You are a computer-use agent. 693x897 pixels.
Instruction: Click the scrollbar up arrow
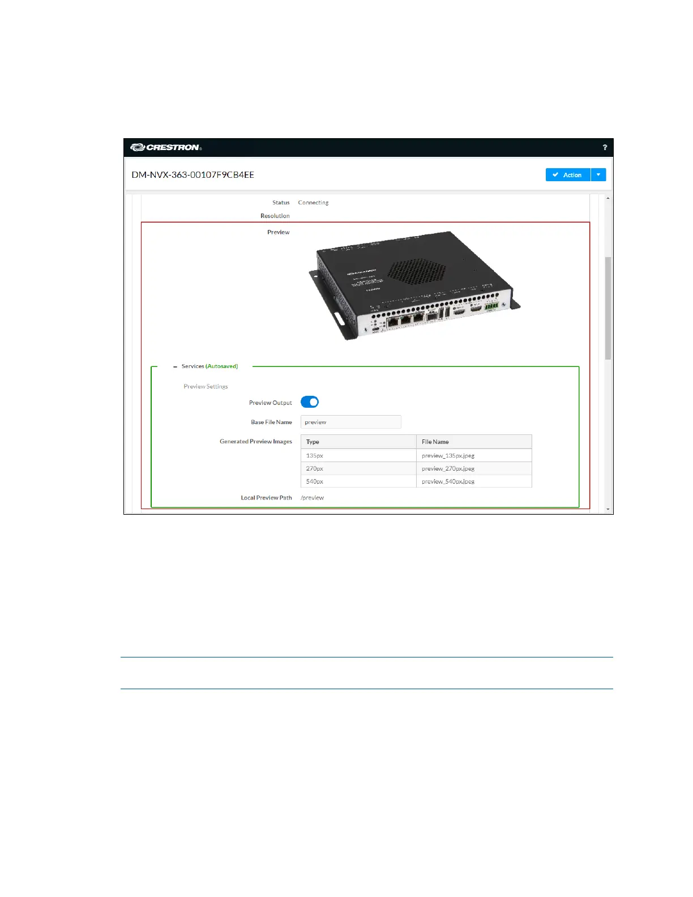coord(608,198)
